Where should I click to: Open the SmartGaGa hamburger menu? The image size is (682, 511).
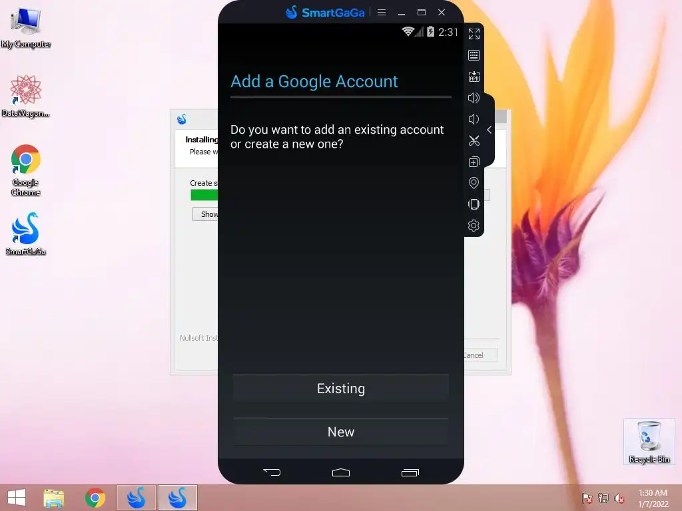pos(382,12)
